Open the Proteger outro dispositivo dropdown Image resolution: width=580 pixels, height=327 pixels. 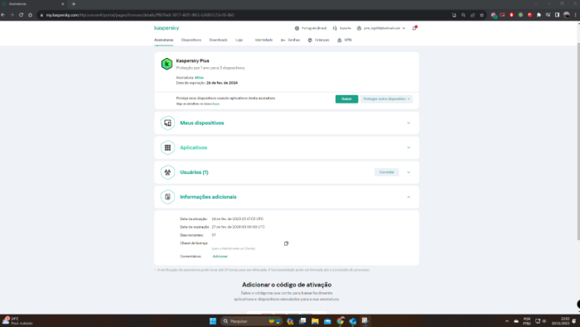386,99
